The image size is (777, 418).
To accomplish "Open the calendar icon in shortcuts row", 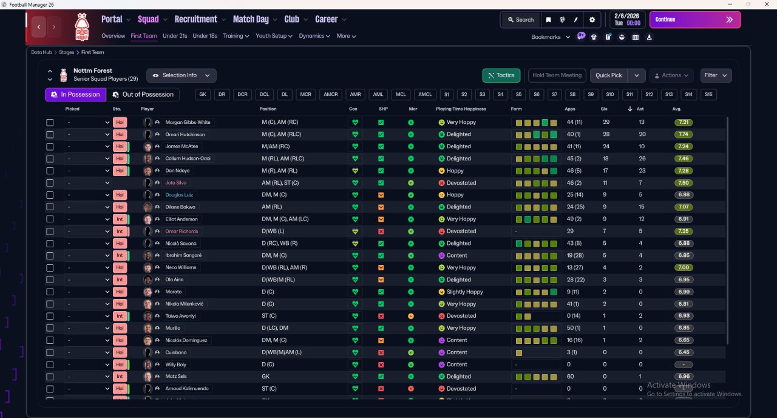I will point(636,37).
